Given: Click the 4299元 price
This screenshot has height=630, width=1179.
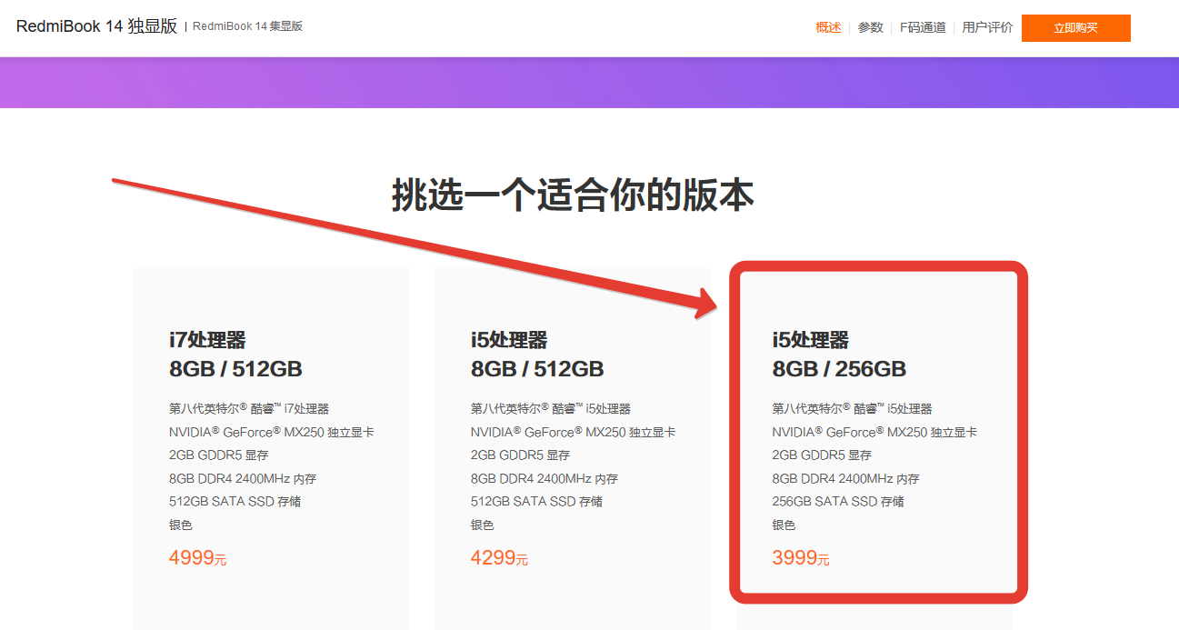Looking at the screenshot, I should point(499,558).
